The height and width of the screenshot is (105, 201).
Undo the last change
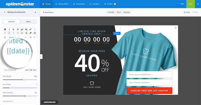[187, 12]
